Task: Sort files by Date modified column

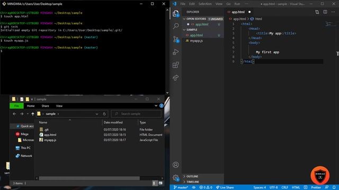Action: (x=113, y=122)
